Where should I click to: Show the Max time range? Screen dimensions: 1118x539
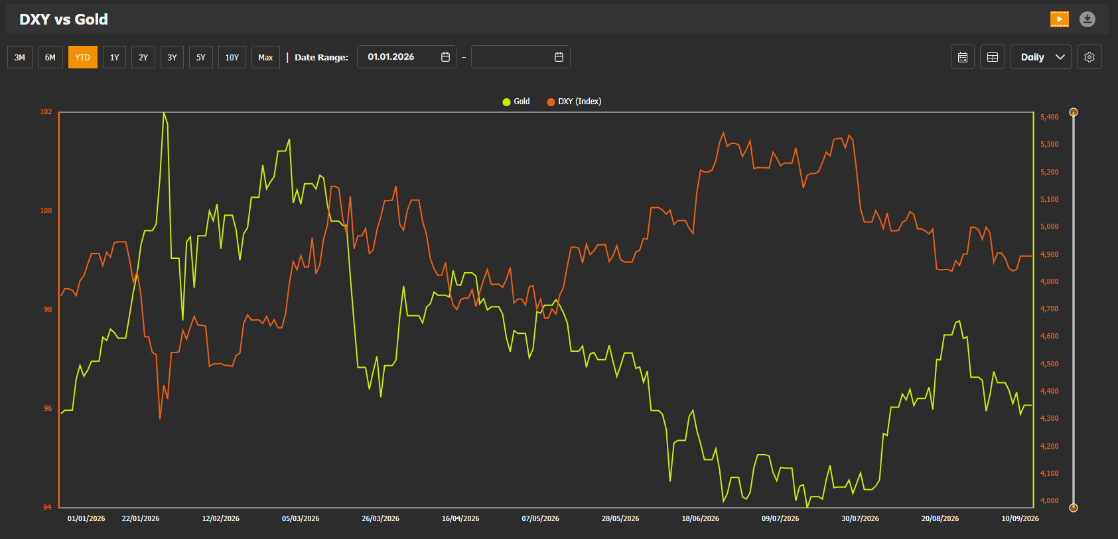pos(265,57)
